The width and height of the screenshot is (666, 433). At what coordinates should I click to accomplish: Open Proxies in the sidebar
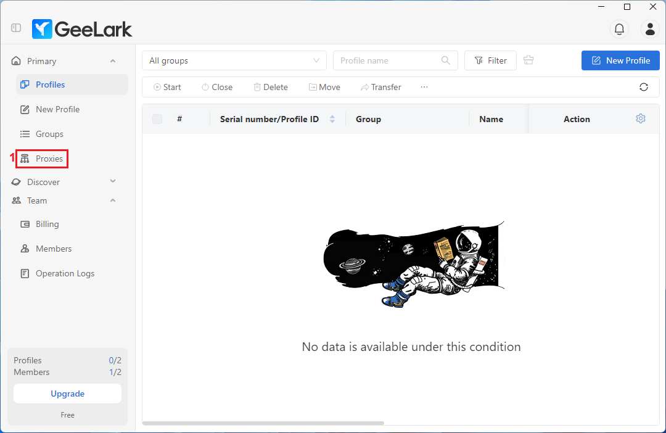49,159
